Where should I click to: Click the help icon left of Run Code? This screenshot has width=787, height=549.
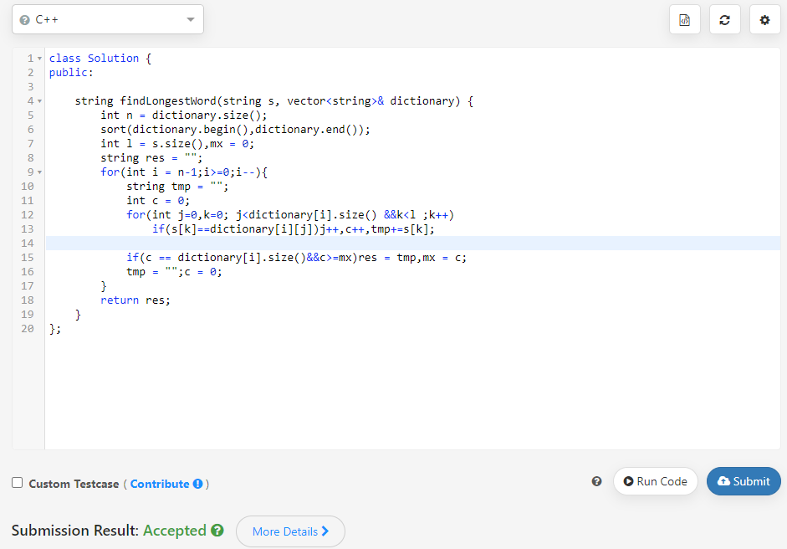point(596,481)
